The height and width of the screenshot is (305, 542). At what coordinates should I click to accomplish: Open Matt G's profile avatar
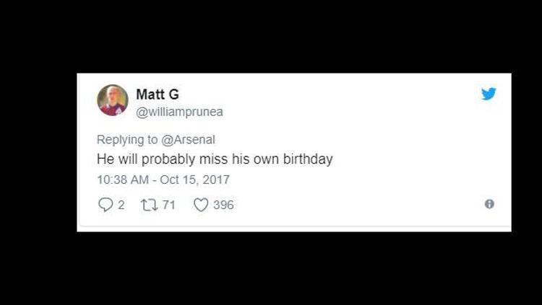113,100
